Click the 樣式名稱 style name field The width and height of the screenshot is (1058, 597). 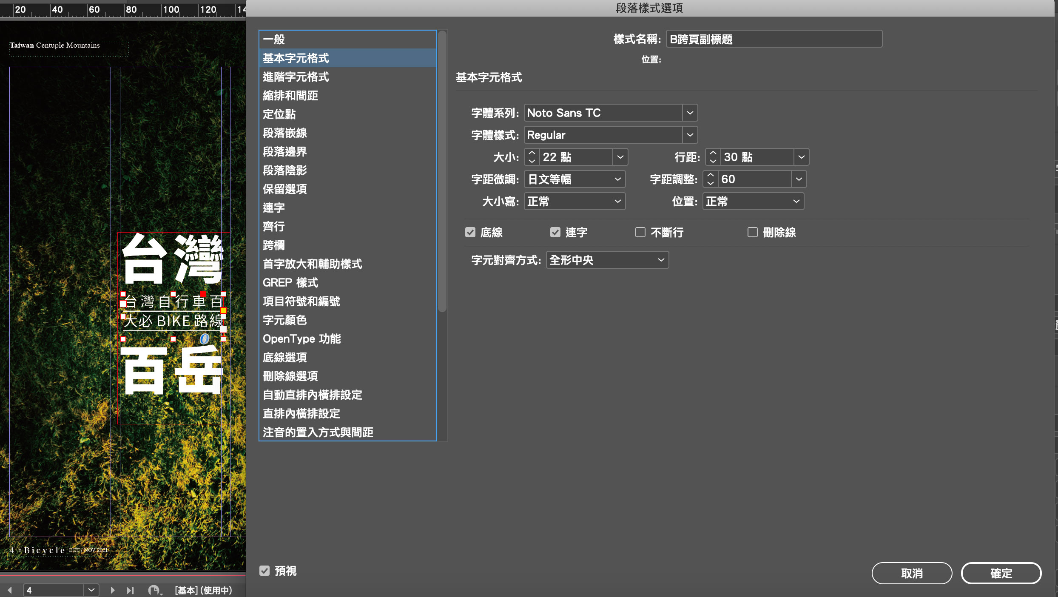pyautogui.click(x=774, y=39)
